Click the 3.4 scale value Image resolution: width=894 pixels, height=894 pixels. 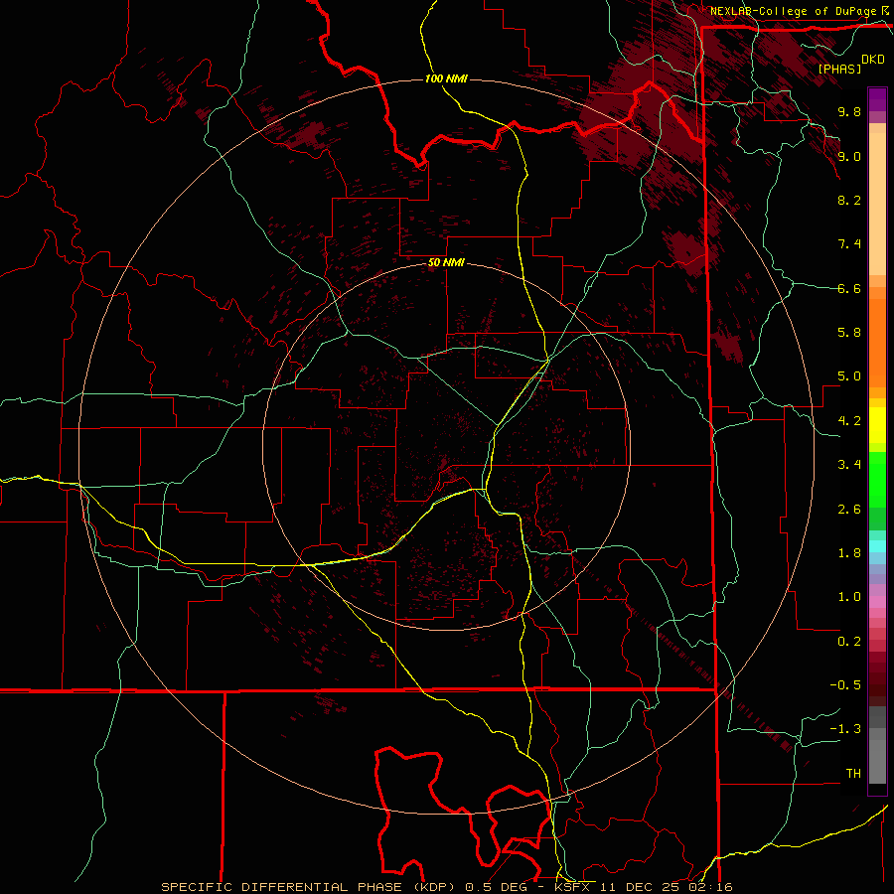coord(849,465)
